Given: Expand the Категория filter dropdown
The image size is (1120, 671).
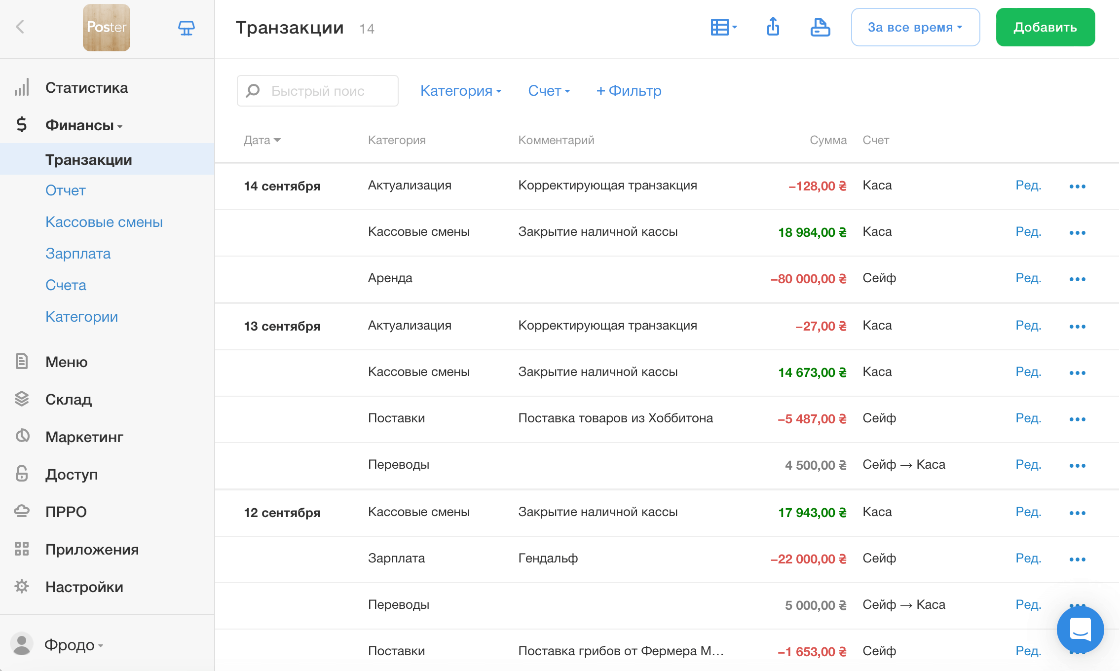Looking at the screenshot, I should [461, 91].
